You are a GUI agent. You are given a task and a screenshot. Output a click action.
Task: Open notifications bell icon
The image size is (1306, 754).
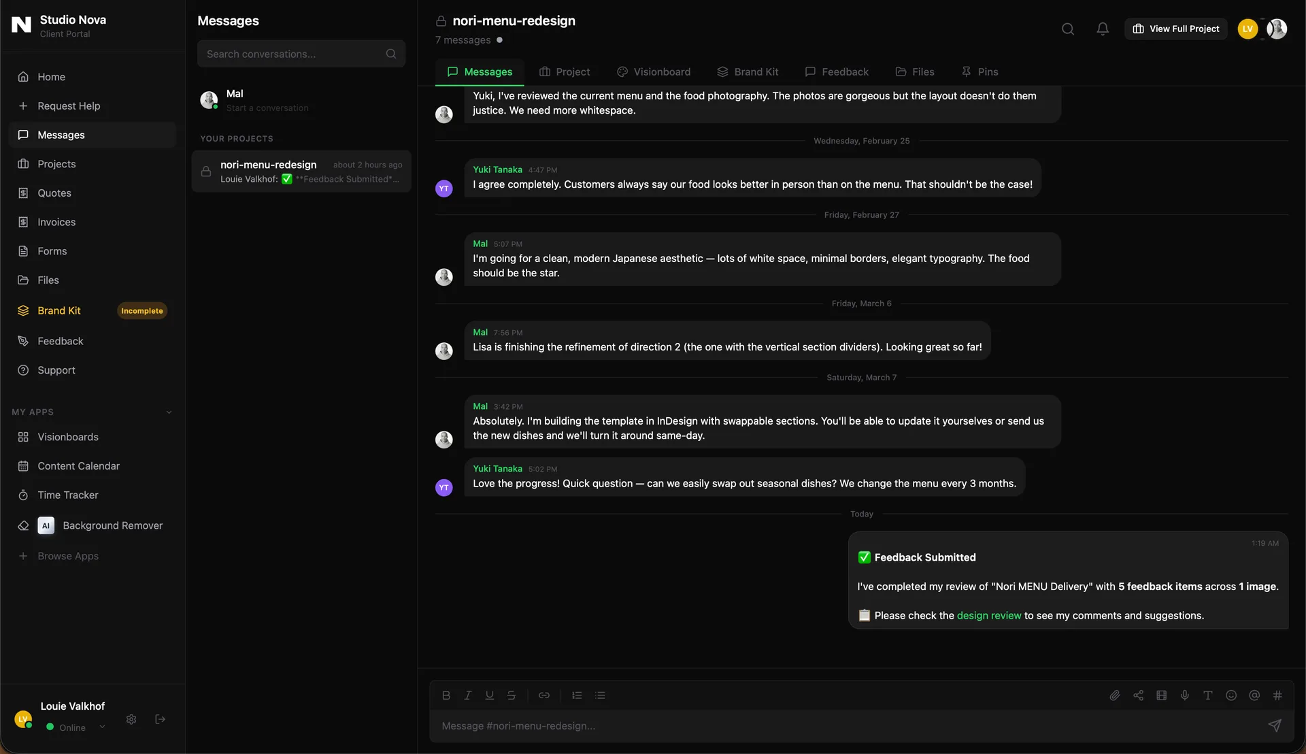pyautogui.click(x=1103, y=29)
